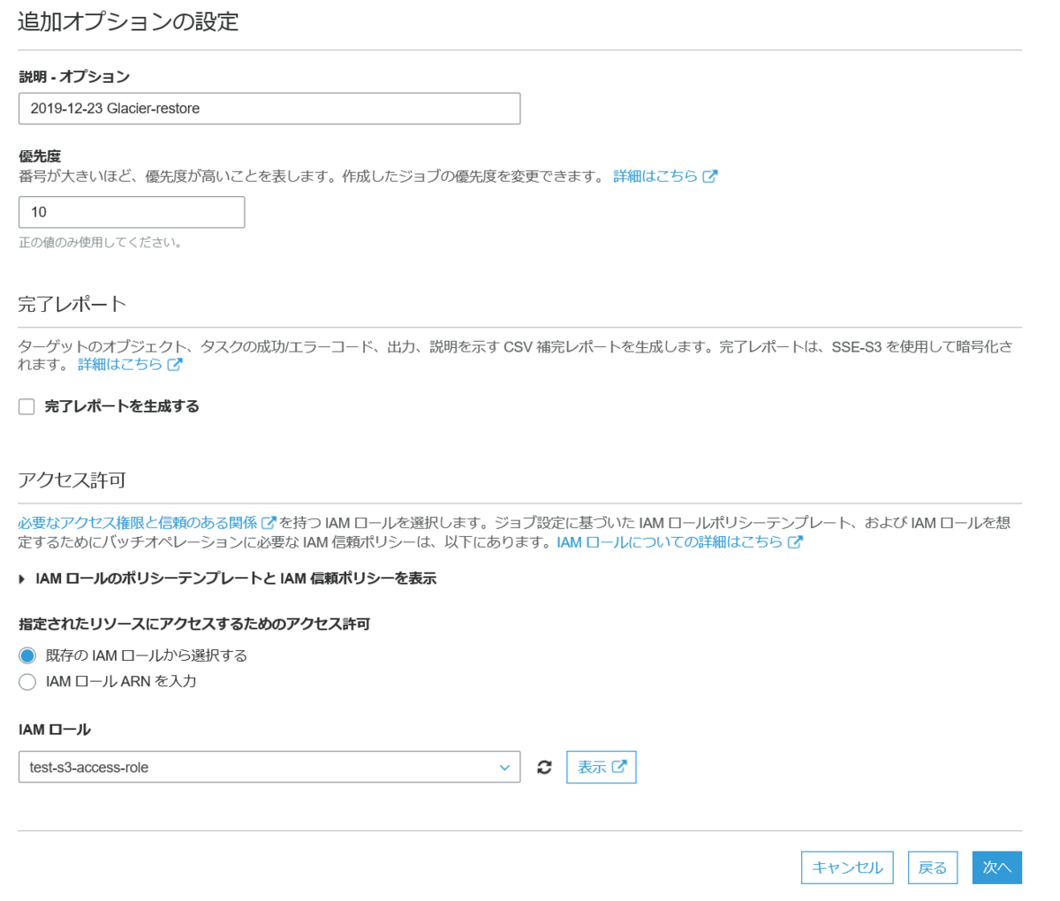The width and height of the screenshot is (1060, 901).
Task: Click the 戻る button
Action: 932,867
